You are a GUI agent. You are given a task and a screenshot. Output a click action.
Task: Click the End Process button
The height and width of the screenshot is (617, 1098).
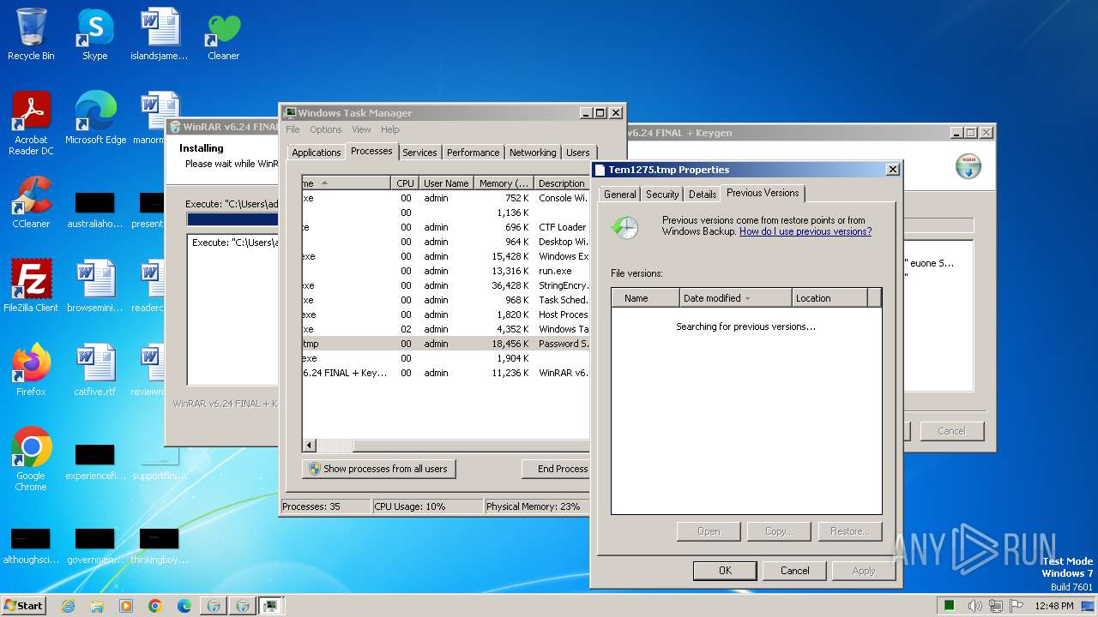coord(556,469)
